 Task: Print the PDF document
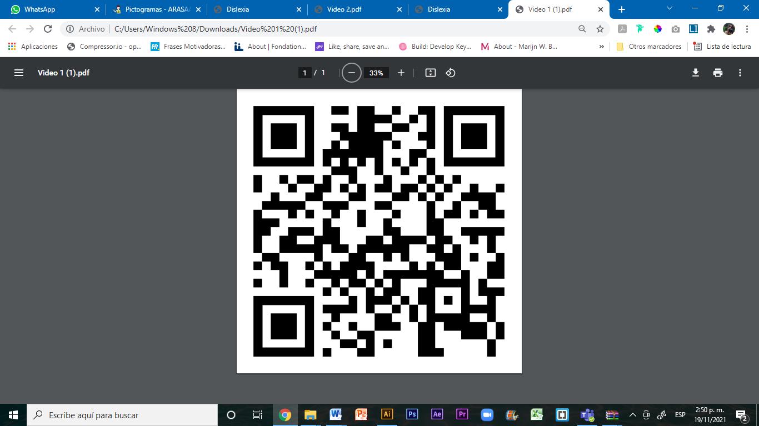click(x=718, y=73)
